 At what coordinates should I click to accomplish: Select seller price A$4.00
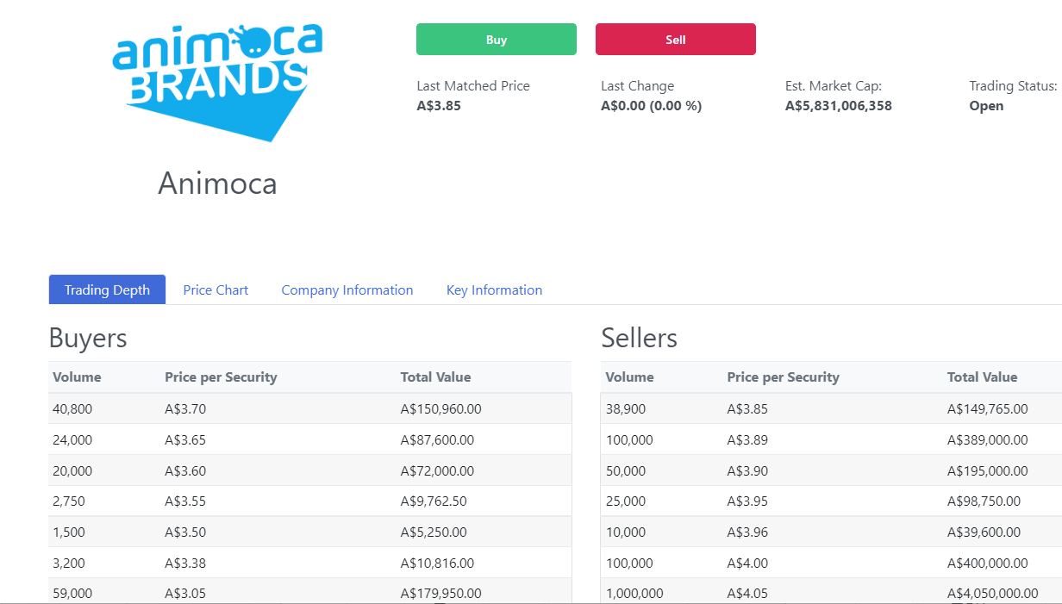click(x=747, y=564)
